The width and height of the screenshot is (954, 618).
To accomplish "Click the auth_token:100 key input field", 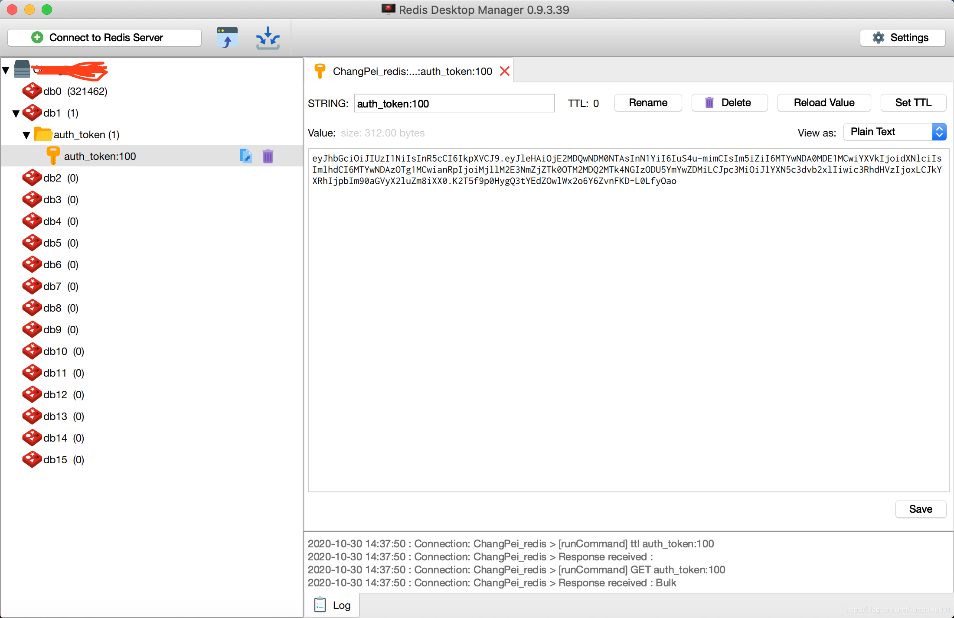I will pos(453,102).
